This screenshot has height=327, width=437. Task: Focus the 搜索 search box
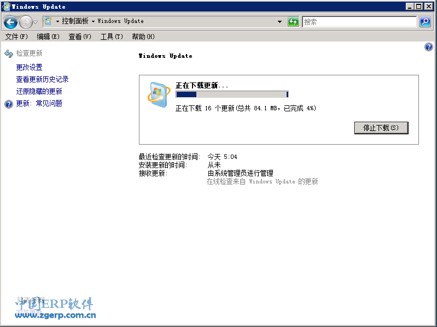point(359,22)
